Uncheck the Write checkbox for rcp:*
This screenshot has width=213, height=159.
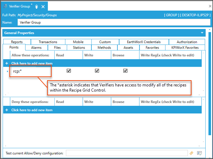97,71
